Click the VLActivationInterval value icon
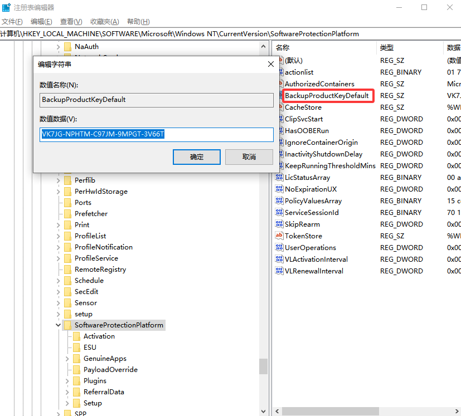Screen dimensions: 461x416 [x=279, y=259]
